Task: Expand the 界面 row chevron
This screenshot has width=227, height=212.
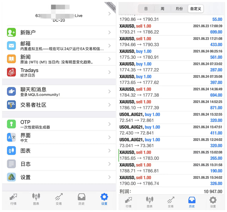Action: [x=110, y=137]
